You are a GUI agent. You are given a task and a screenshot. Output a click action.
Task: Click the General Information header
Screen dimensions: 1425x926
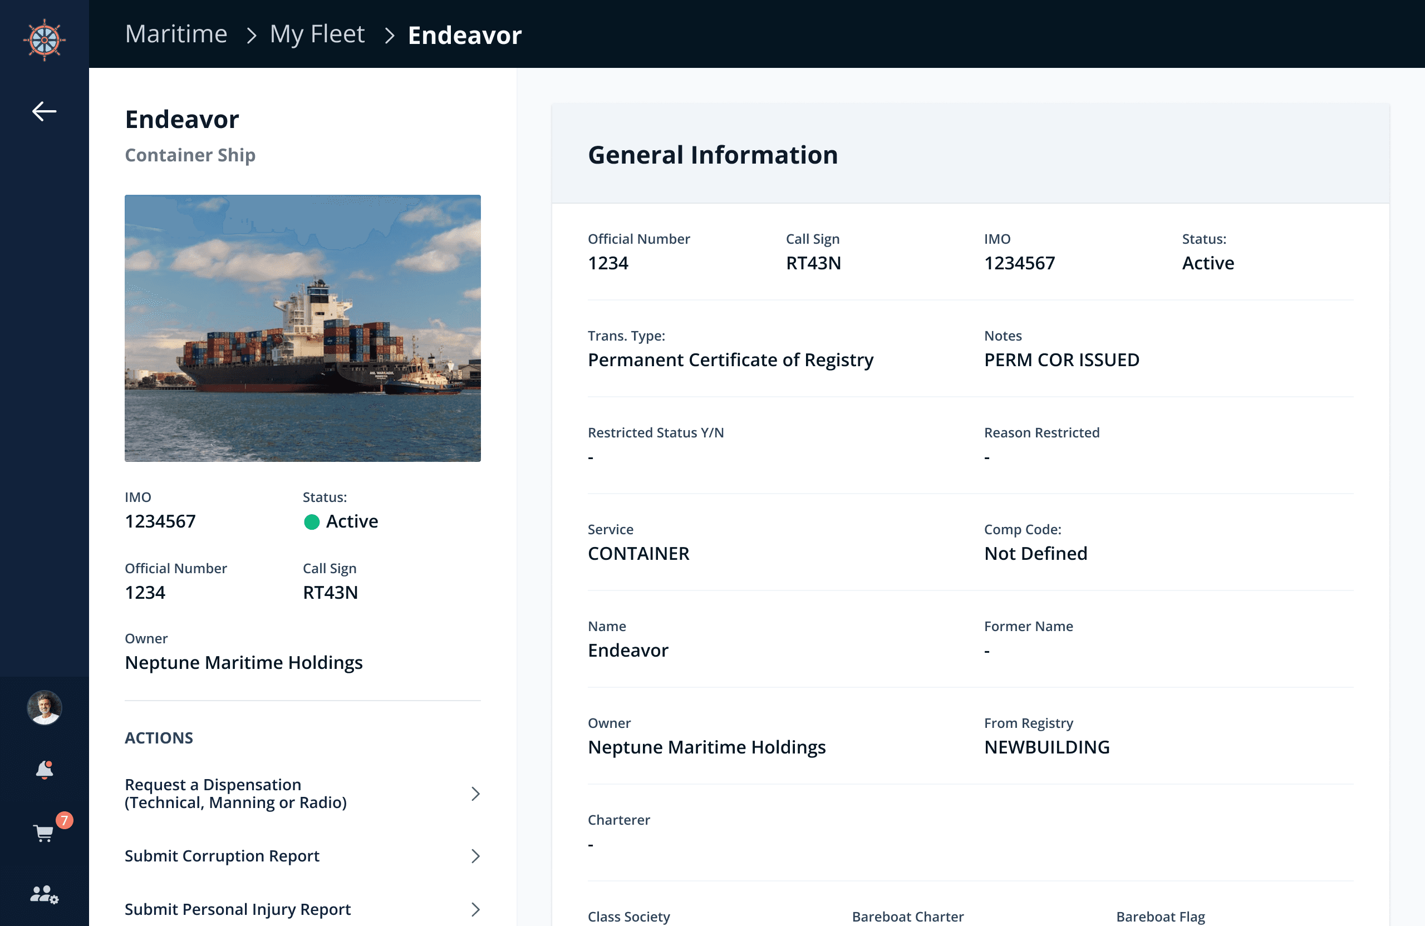(x=712, y=155)
